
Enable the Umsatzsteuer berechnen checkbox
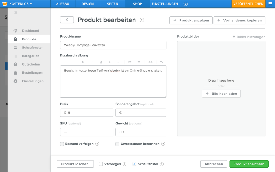click(x=117, y=144)
